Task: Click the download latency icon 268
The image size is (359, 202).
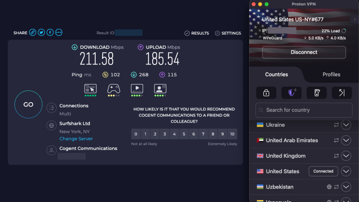Action: coord(134,75)
